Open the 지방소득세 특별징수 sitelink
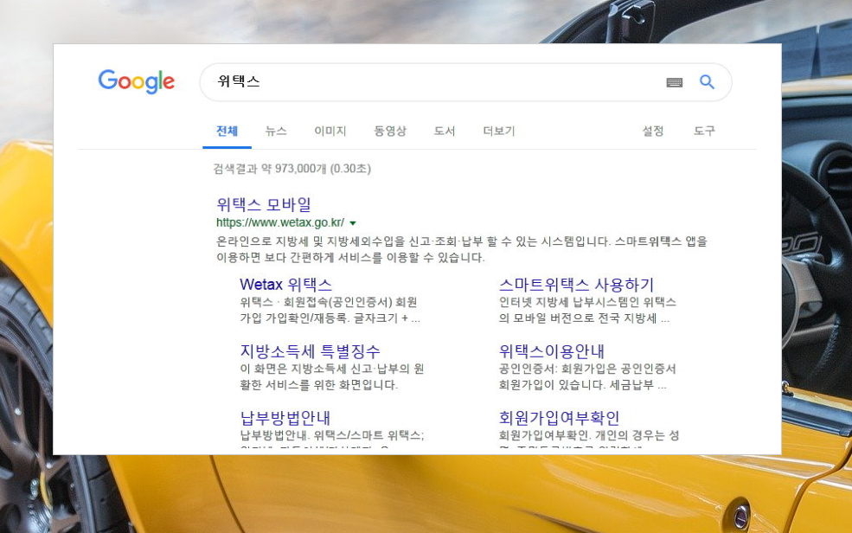The width and height of the screenshot is (852, 533). 310,351
